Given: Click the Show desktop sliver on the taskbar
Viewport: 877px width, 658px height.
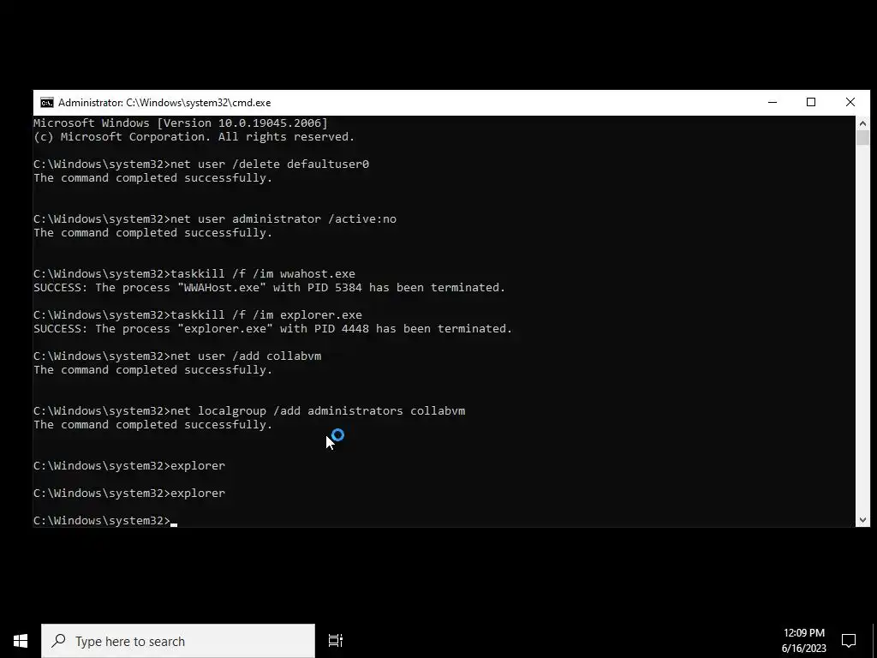Looking at the screenshot, I should 874,641.
